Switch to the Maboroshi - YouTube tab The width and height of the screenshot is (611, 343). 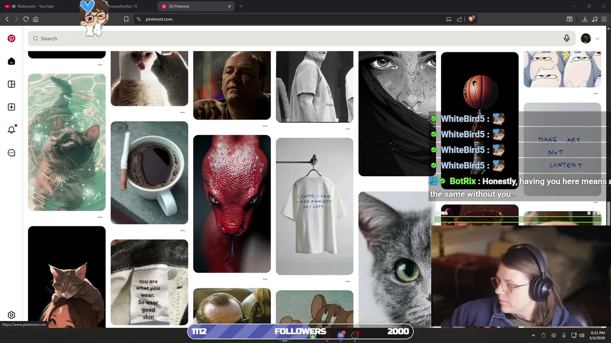38,6
